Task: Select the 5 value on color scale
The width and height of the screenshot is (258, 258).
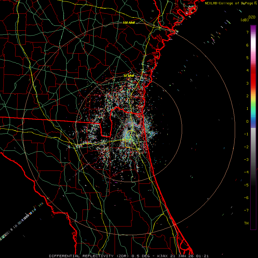Action: tap(247, 58)
